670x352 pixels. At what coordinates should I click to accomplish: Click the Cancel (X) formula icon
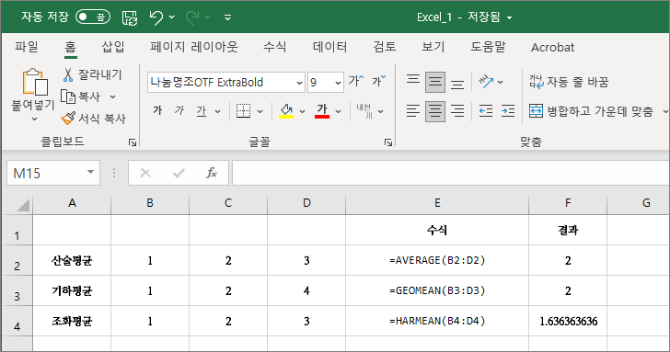(145, 173)
